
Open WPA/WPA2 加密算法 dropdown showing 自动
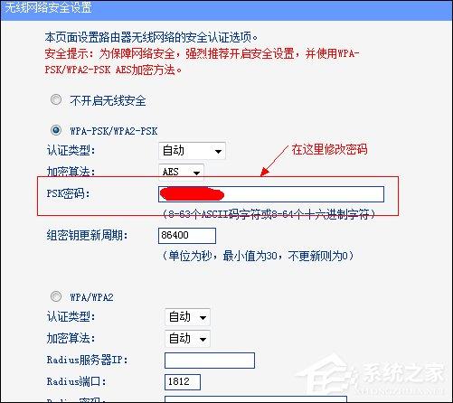187,339
